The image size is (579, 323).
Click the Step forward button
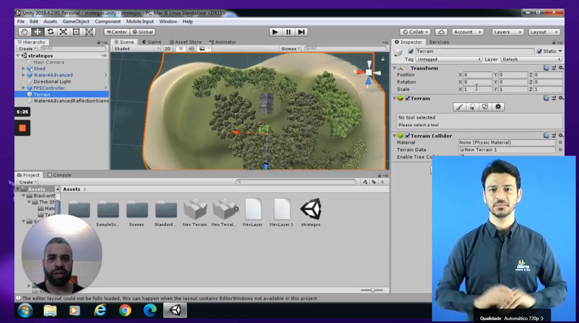pyautogui.click(x=301, y=32)
